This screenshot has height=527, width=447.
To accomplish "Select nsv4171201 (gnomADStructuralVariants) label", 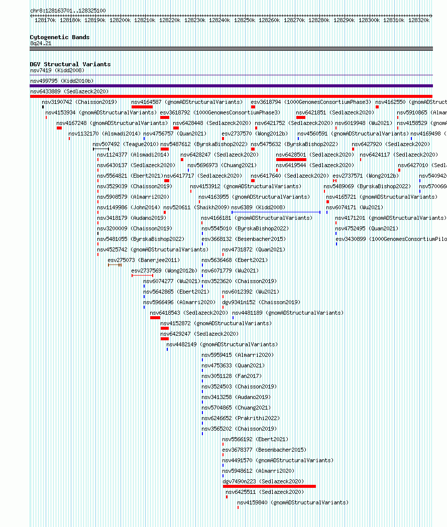I will pos(391,218).
